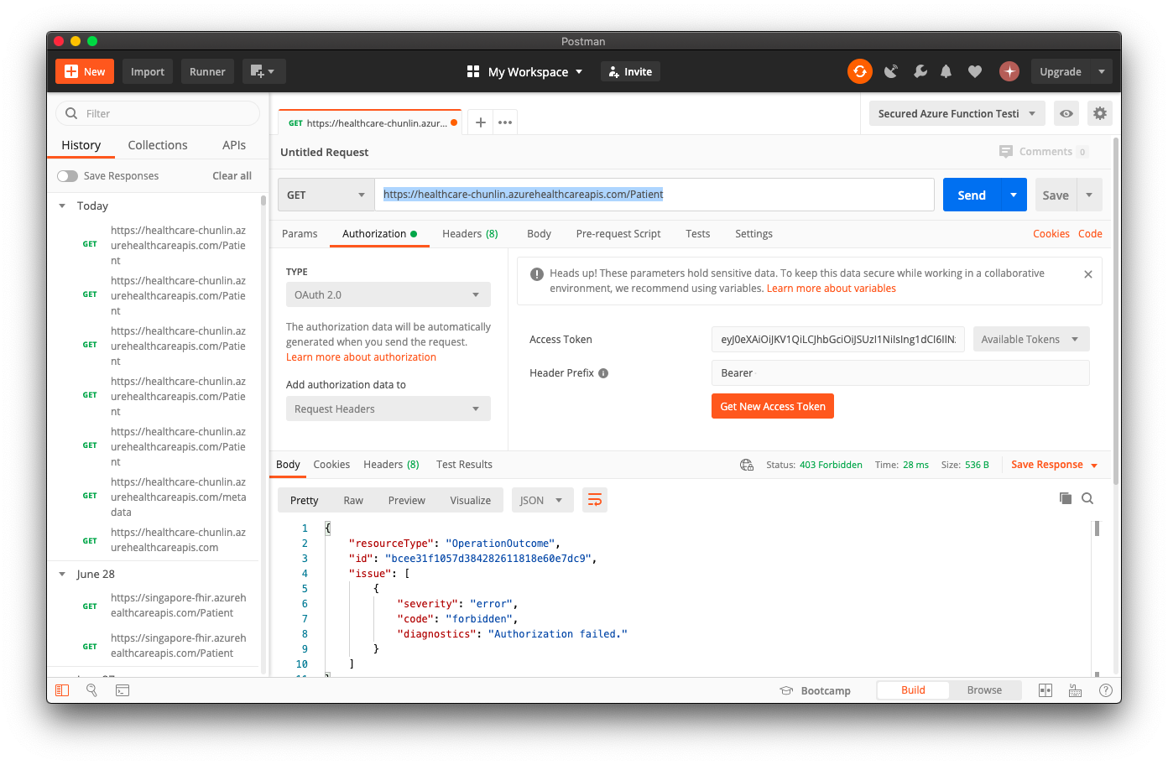Search the response body
Viewport: 1168px width, 765px height.
tap(1087, 498)
